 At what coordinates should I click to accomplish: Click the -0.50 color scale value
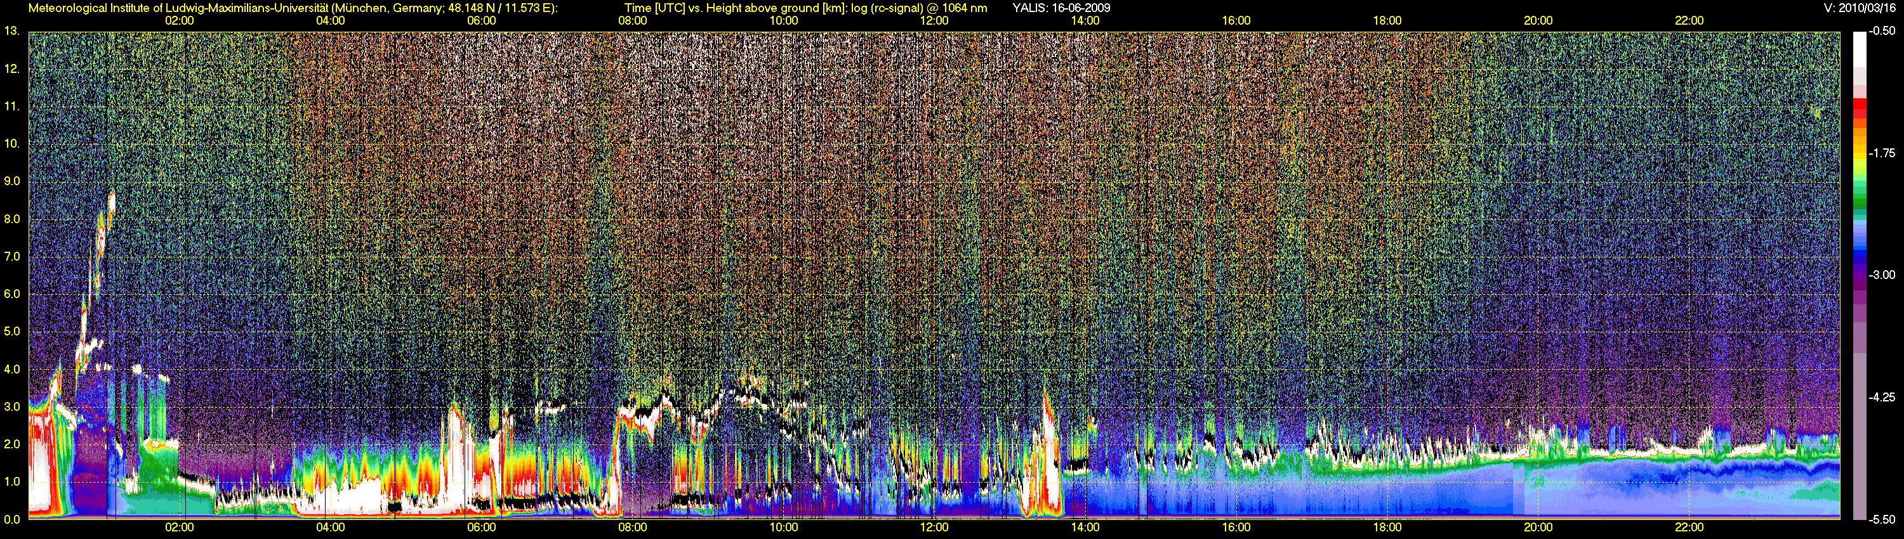coord(1882,31)
